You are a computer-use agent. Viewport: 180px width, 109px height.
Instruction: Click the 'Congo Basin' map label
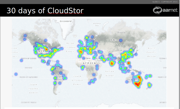pos(89,69)
